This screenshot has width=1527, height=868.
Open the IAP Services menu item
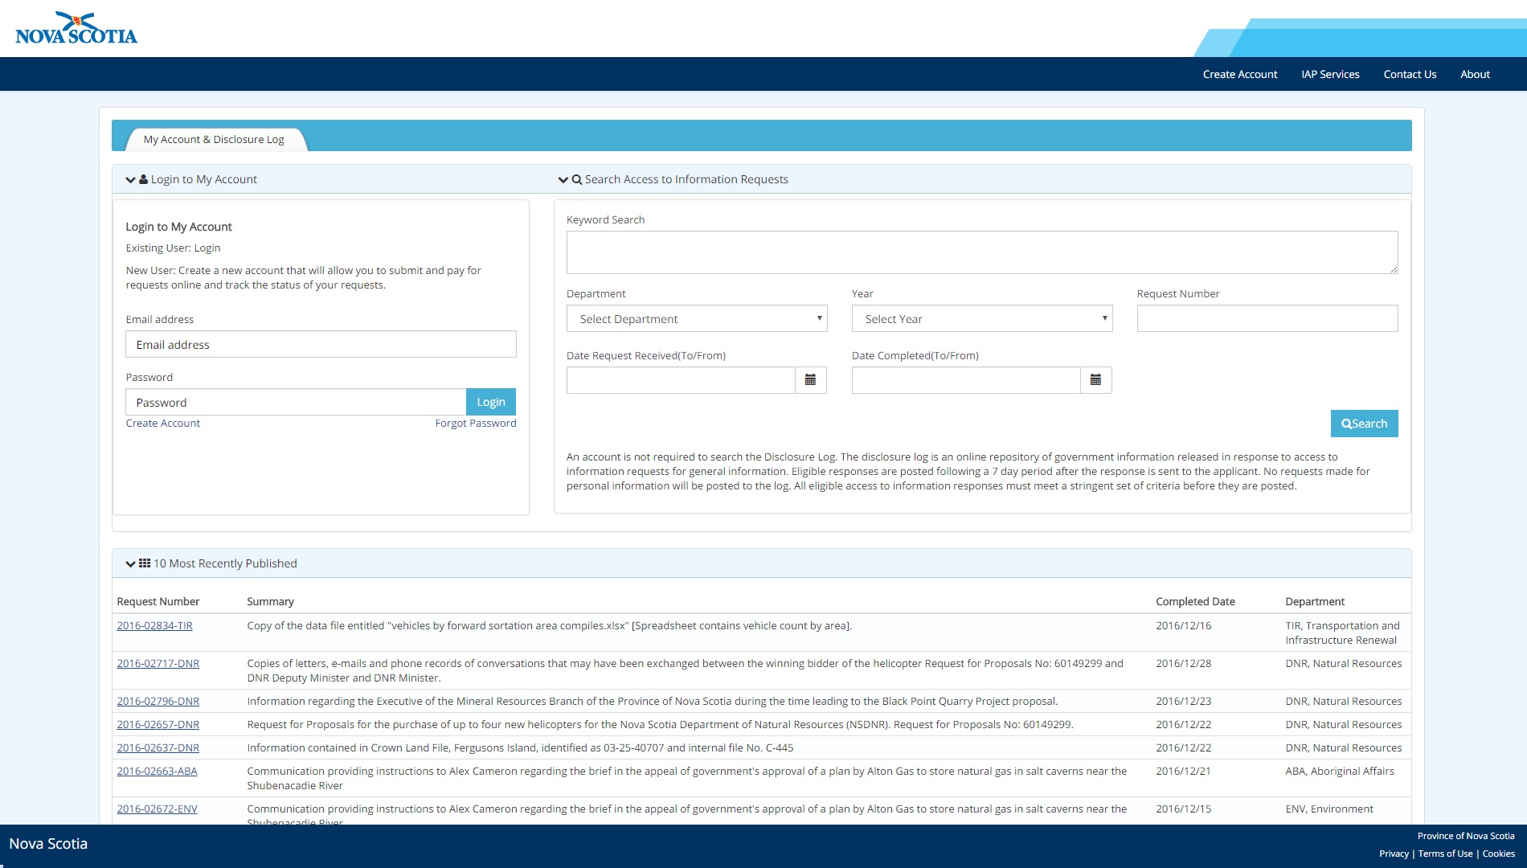pyautogui.click(x=1330, y=74)
